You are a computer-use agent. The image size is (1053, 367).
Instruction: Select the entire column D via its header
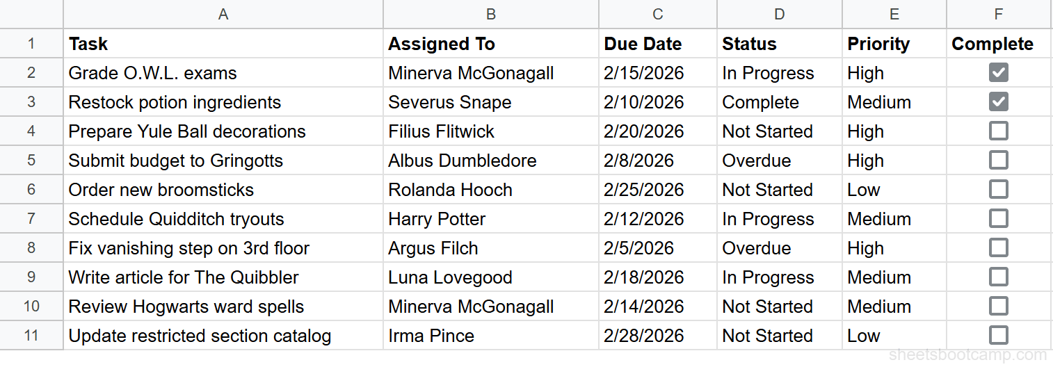[779, 14]
